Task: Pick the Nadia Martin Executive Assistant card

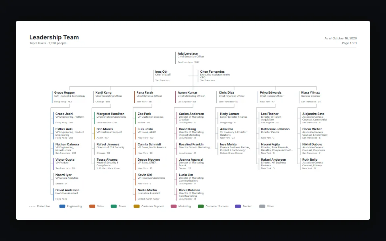Action: coord(152,194)
